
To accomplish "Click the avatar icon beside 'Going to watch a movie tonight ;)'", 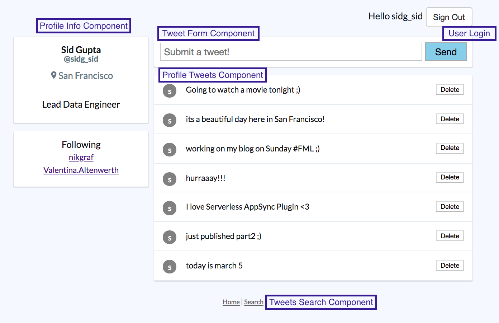I will click(170, 91).
